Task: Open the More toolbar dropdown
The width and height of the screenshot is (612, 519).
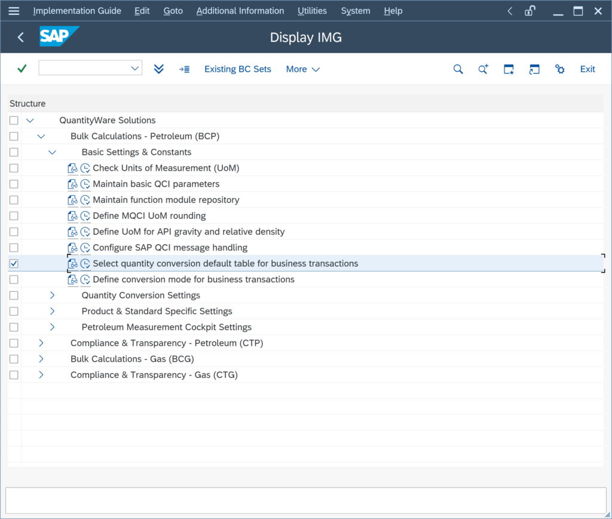Action: (x=303, y=69)
